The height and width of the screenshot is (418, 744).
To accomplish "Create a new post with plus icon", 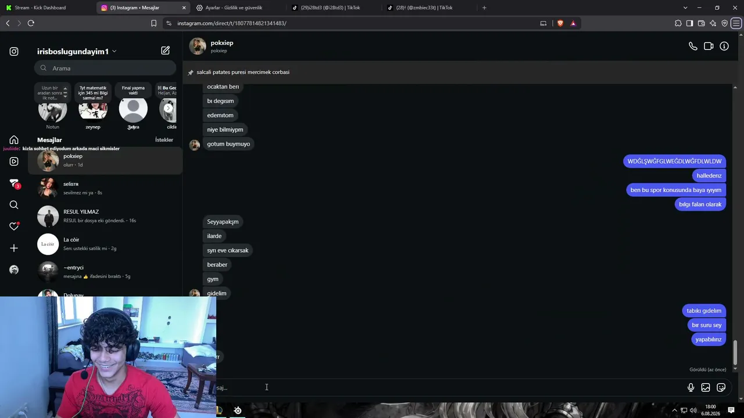I will 14,248.
